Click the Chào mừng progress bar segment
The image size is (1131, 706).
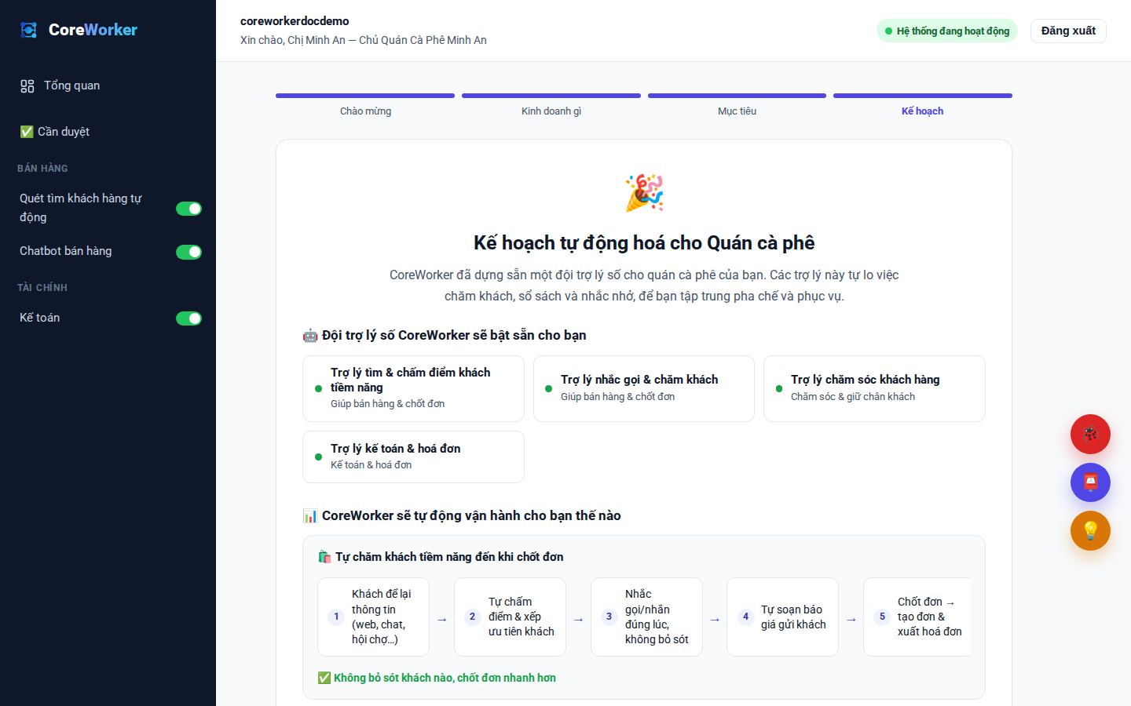[x=365, y=96]
